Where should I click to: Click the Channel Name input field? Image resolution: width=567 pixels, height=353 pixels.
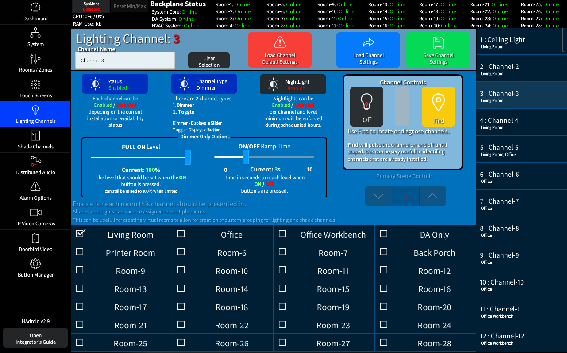pos(125,61)
